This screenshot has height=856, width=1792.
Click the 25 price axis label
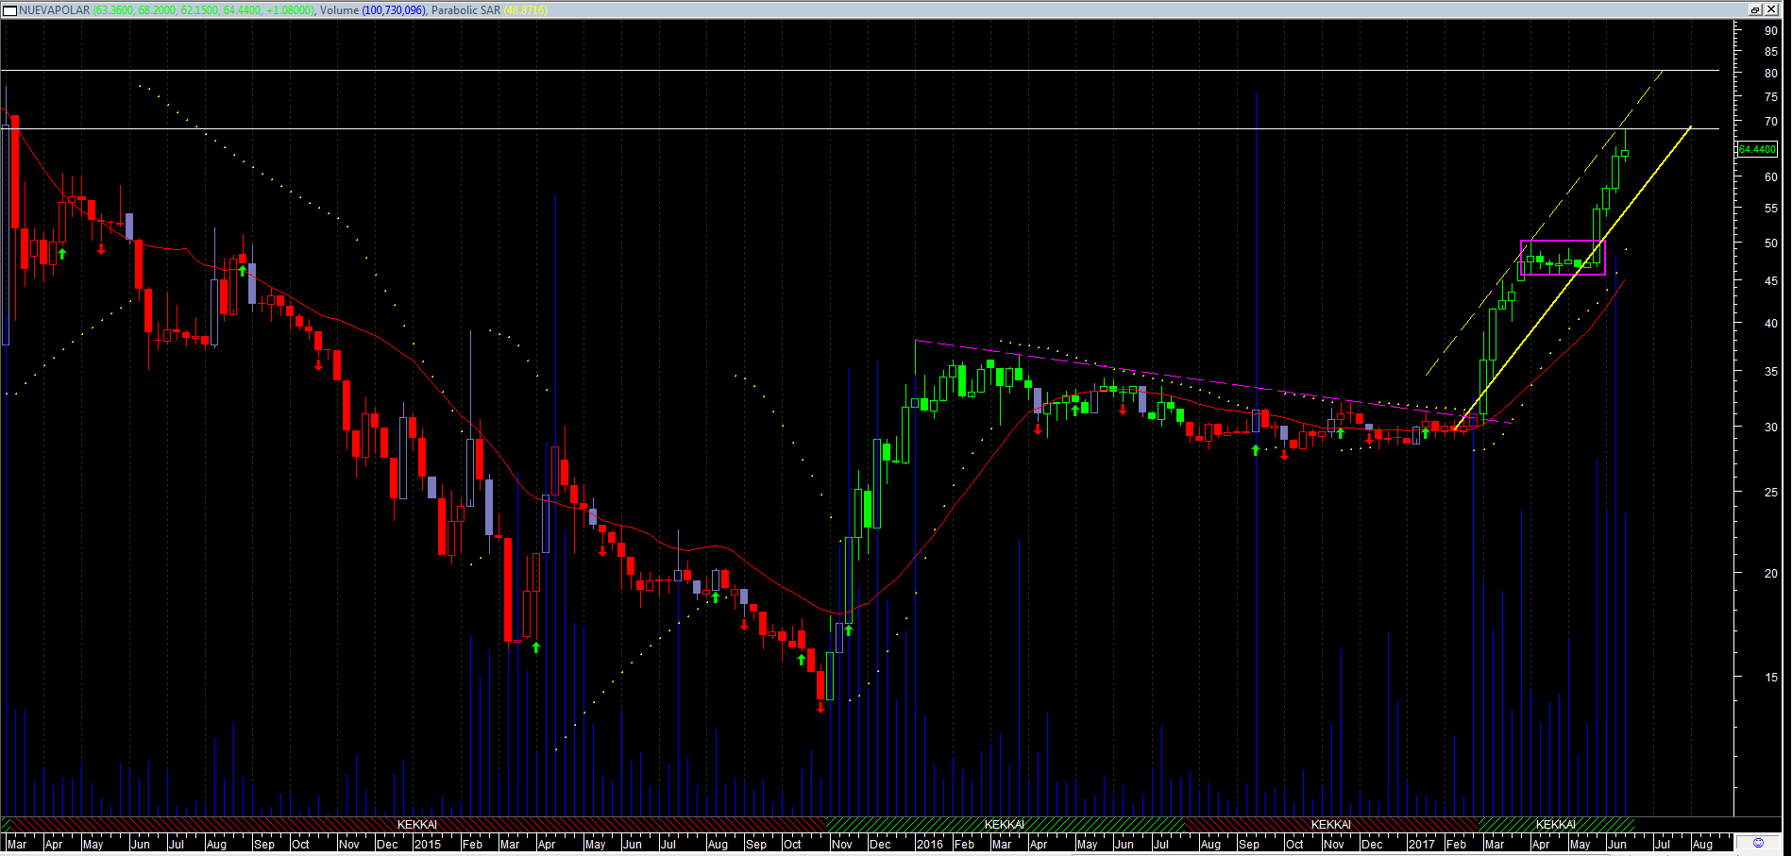1770,493
